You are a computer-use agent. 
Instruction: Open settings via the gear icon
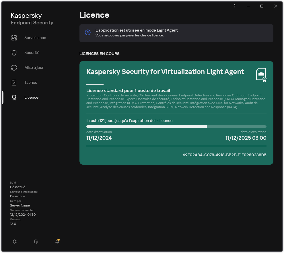[x=15, y=242]
